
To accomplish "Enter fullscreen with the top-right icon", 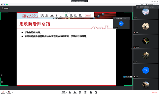I will (x=157, y=4).
